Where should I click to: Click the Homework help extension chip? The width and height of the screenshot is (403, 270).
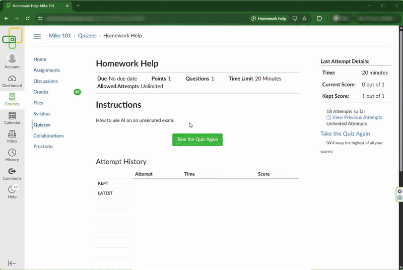coord(268,19)
